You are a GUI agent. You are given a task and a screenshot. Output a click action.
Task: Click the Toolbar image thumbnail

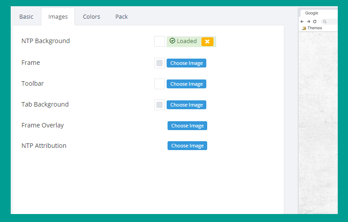[160, 84]
